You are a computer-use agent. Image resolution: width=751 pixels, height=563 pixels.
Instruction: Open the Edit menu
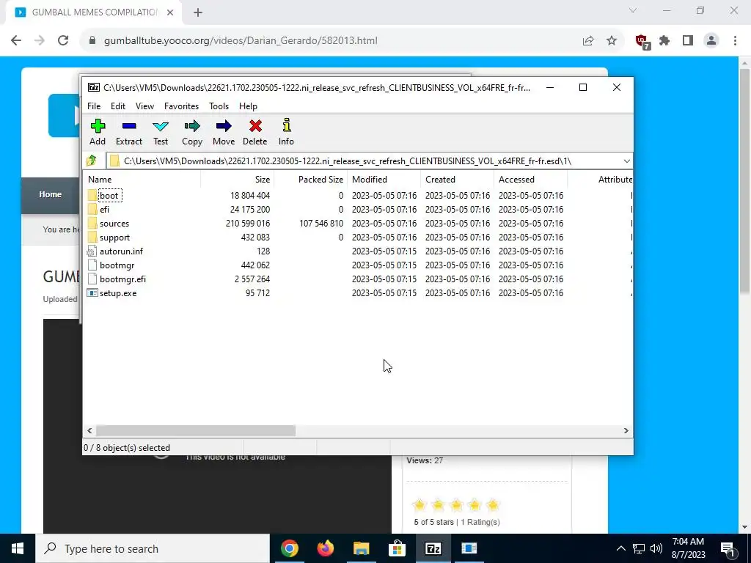tap(118, 106)
